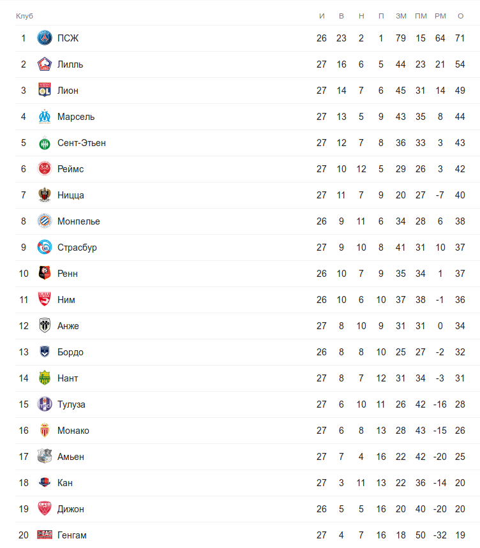Open the Дижон club name
The image size is (480, 548).
pos(71,509)
